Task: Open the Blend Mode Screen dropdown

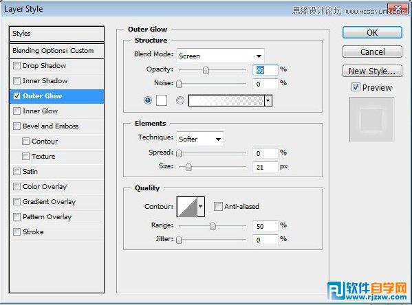Action: point(220,56)
